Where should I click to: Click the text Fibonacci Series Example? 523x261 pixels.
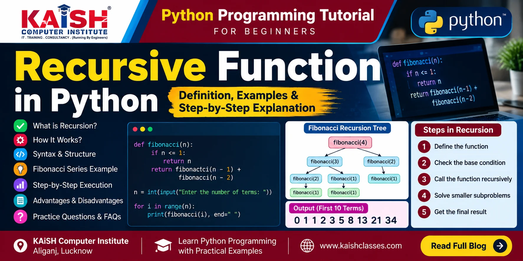75,169
